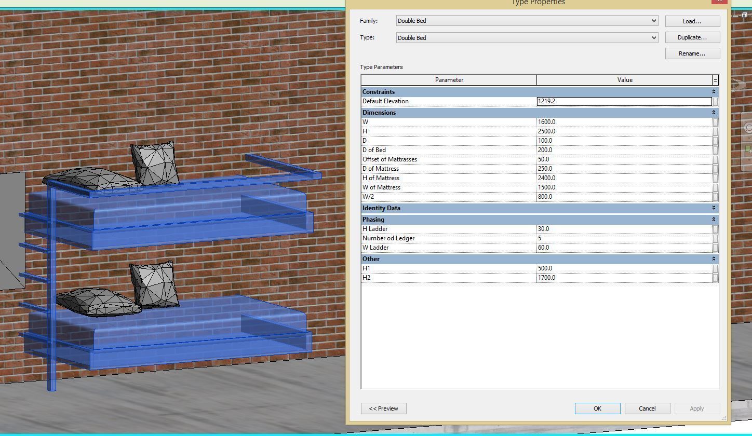The height and width of the screenshot is (436, 752).
Task: Select the SteeringWheel icon on the navigation bar
Action: tap(749, 127)
